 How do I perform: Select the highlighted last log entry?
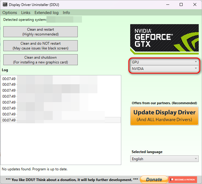[61, 120]
